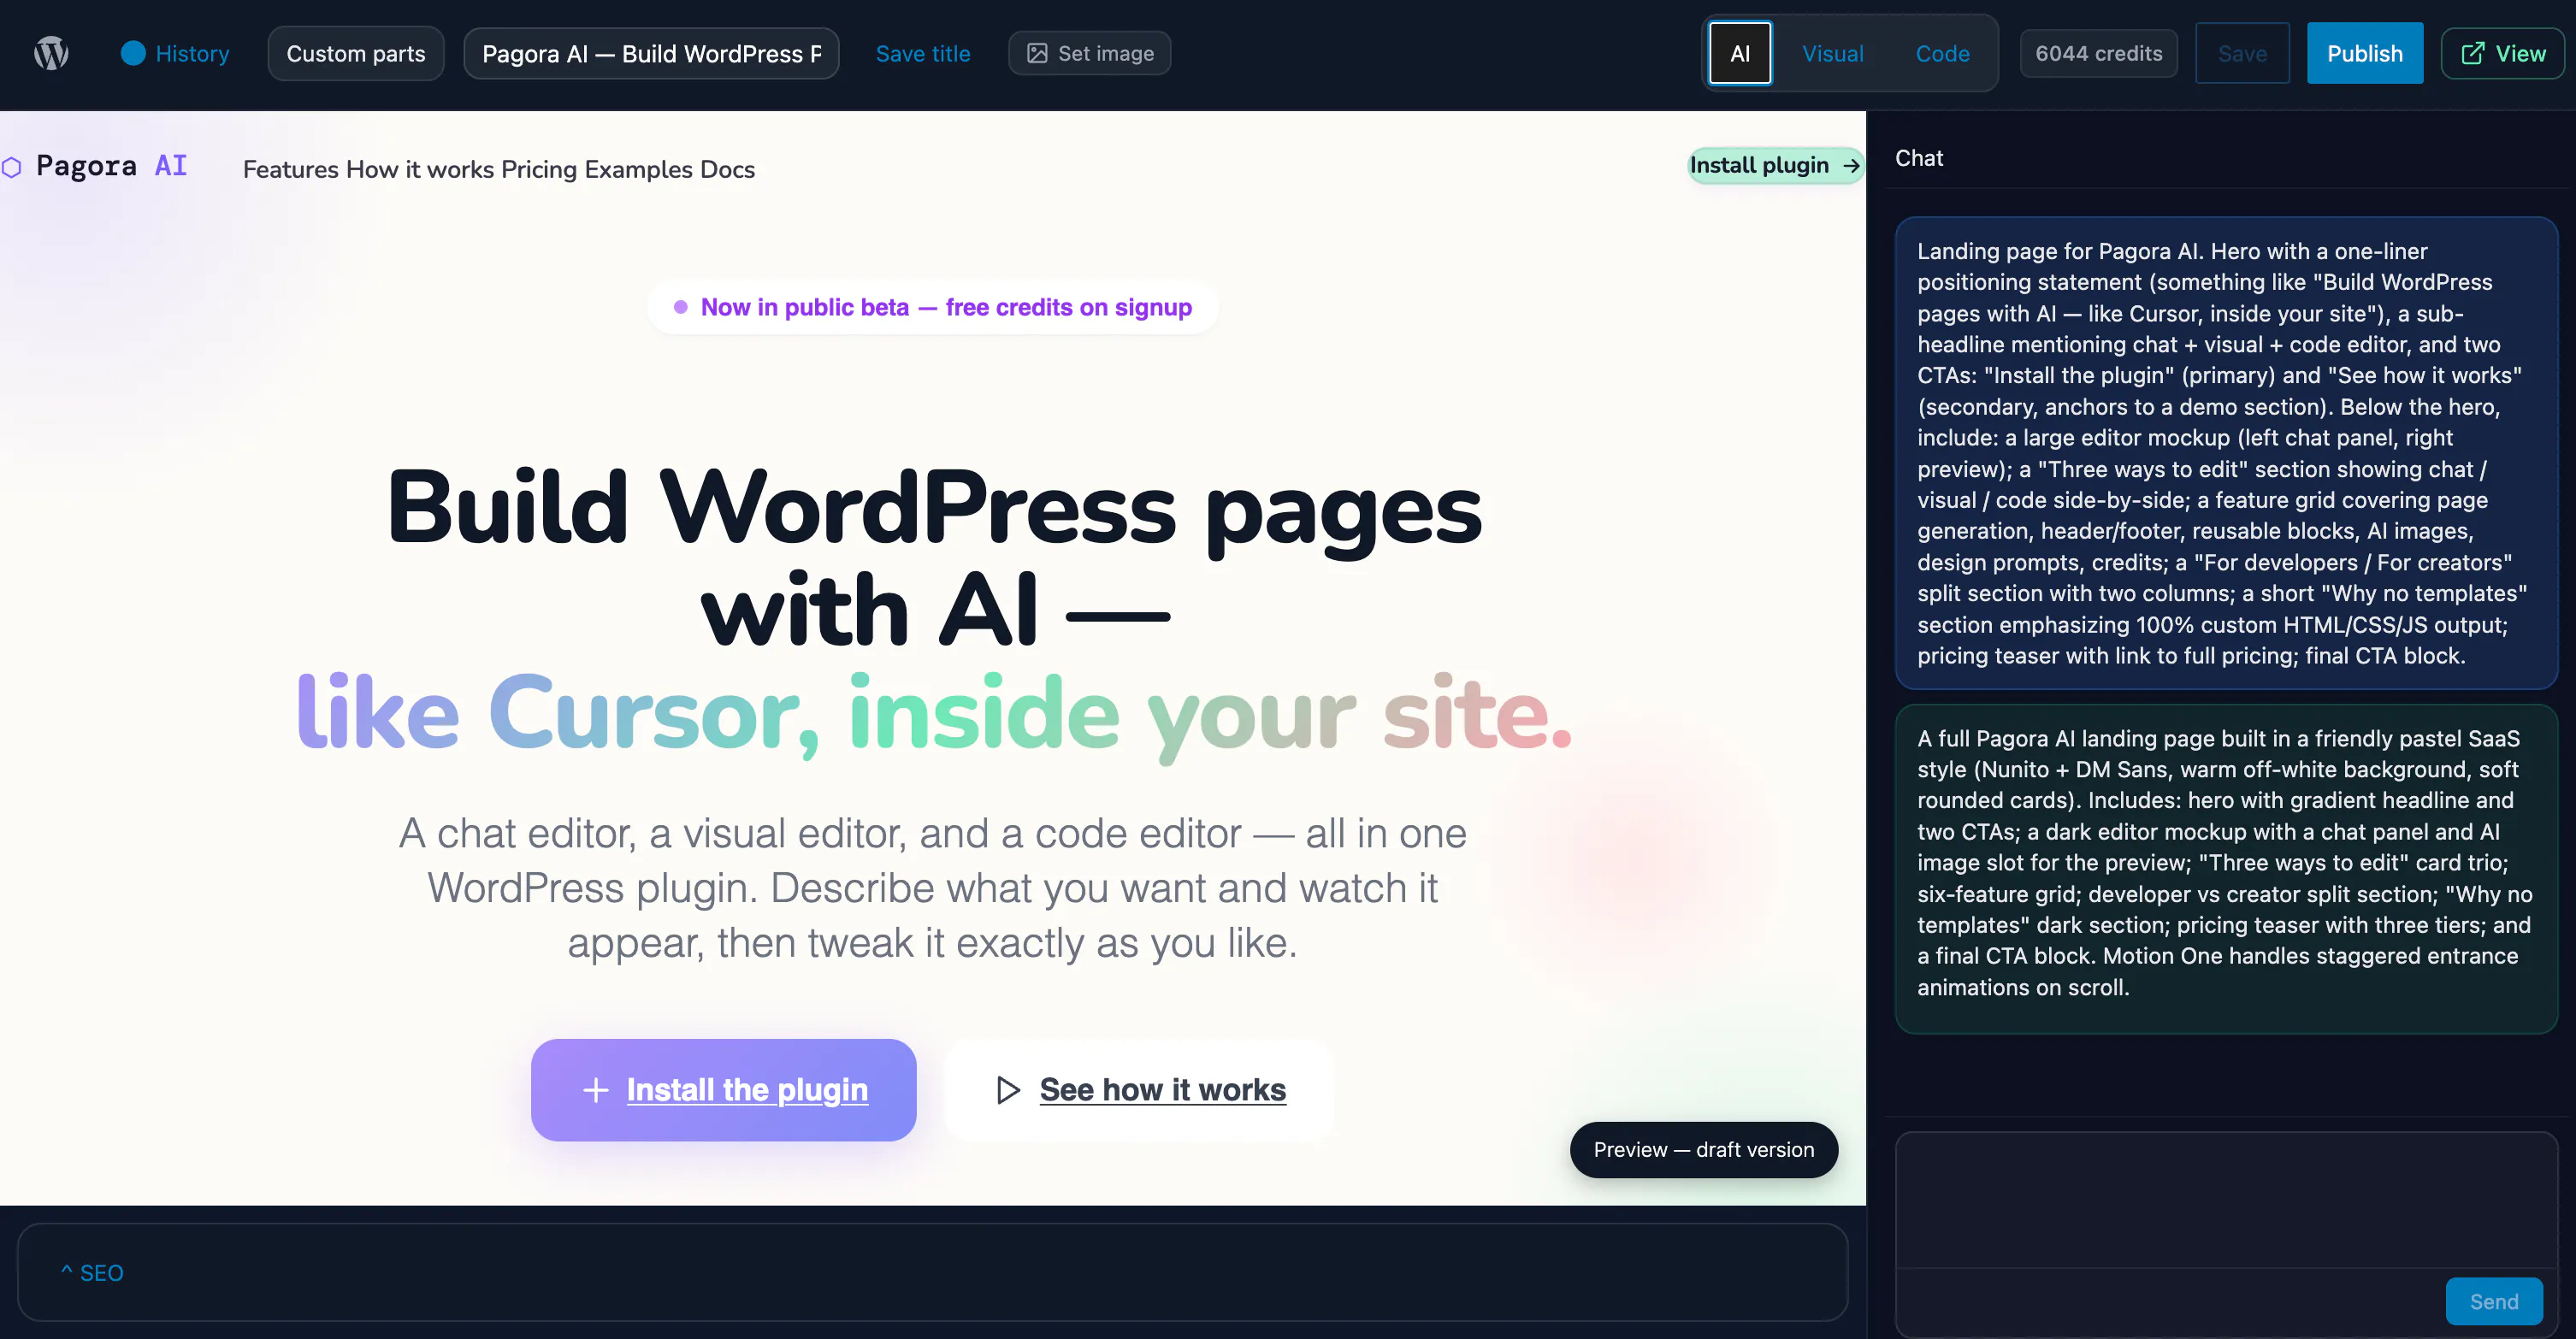The height and width of the screenshot is (1339, 2576).
Task: Click the user prompt message in Chat
Action: coord(2226,453)
